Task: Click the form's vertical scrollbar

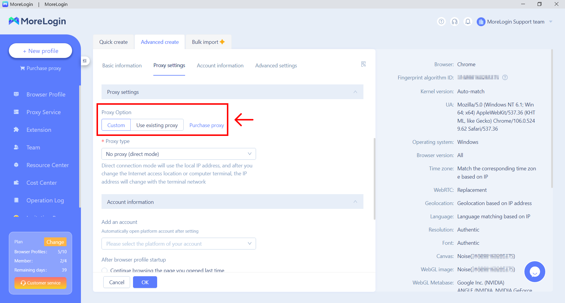Action: pyautogui.click(x=374, y=178)
